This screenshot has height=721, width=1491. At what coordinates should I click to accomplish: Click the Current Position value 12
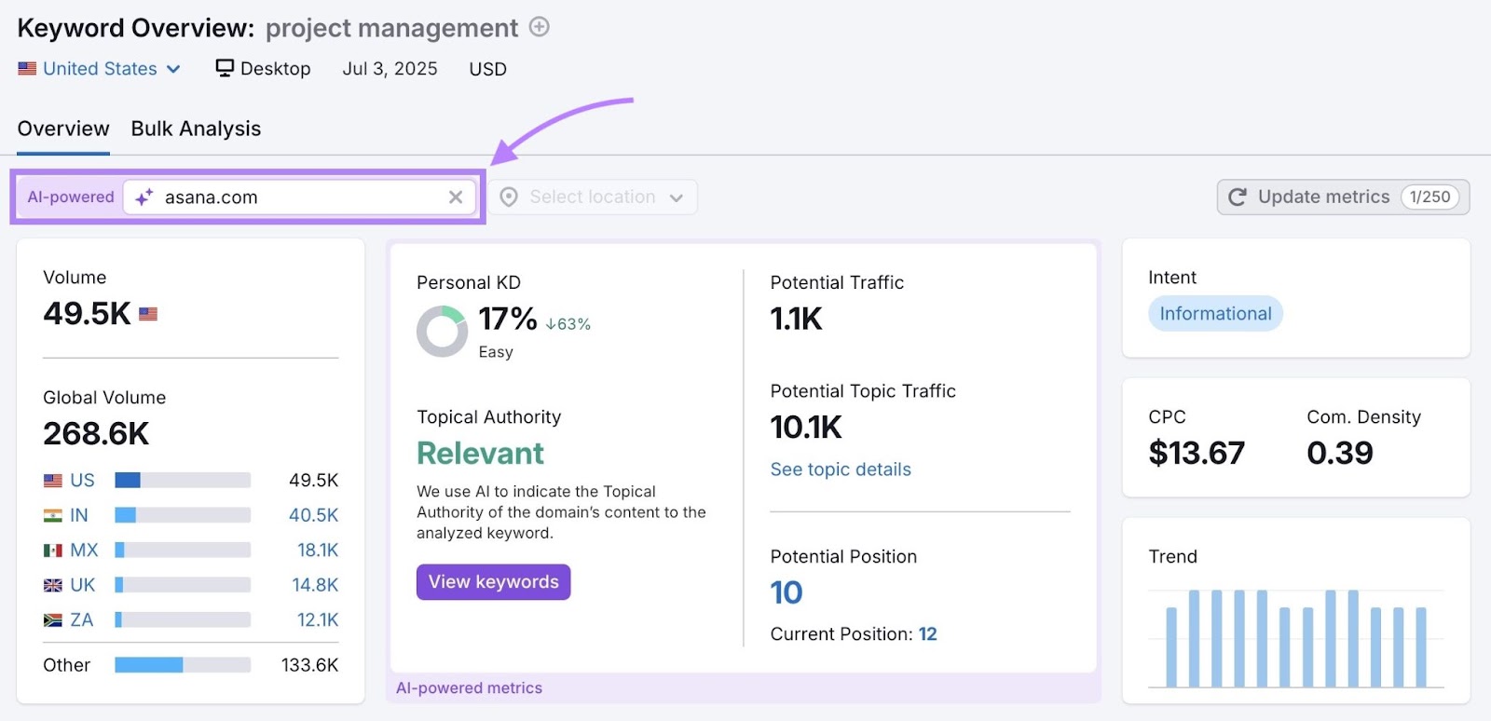click(928, 634)
